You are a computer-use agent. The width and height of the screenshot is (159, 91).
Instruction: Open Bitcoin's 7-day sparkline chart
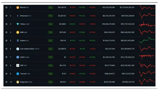pyautogui.click(x=147, y=7)
